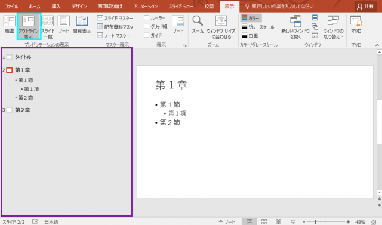Open the ズーム magnifier dialog
Screen dimensions: 382x225
click(x=198, y=24)
